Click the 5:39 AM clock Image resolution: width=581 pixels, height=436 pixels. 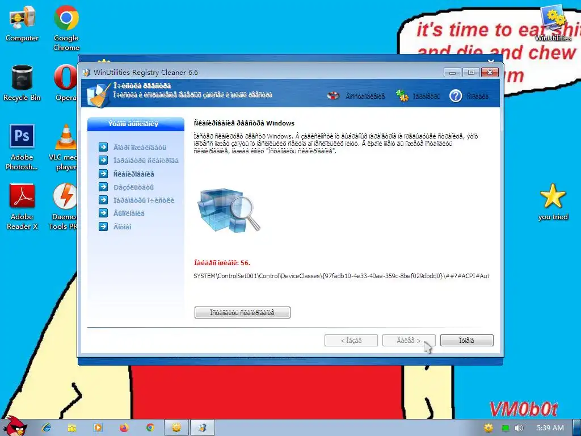(x=550, y=428)
